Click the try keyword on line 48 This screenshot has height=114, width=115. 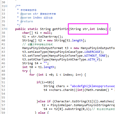[25, 71]
